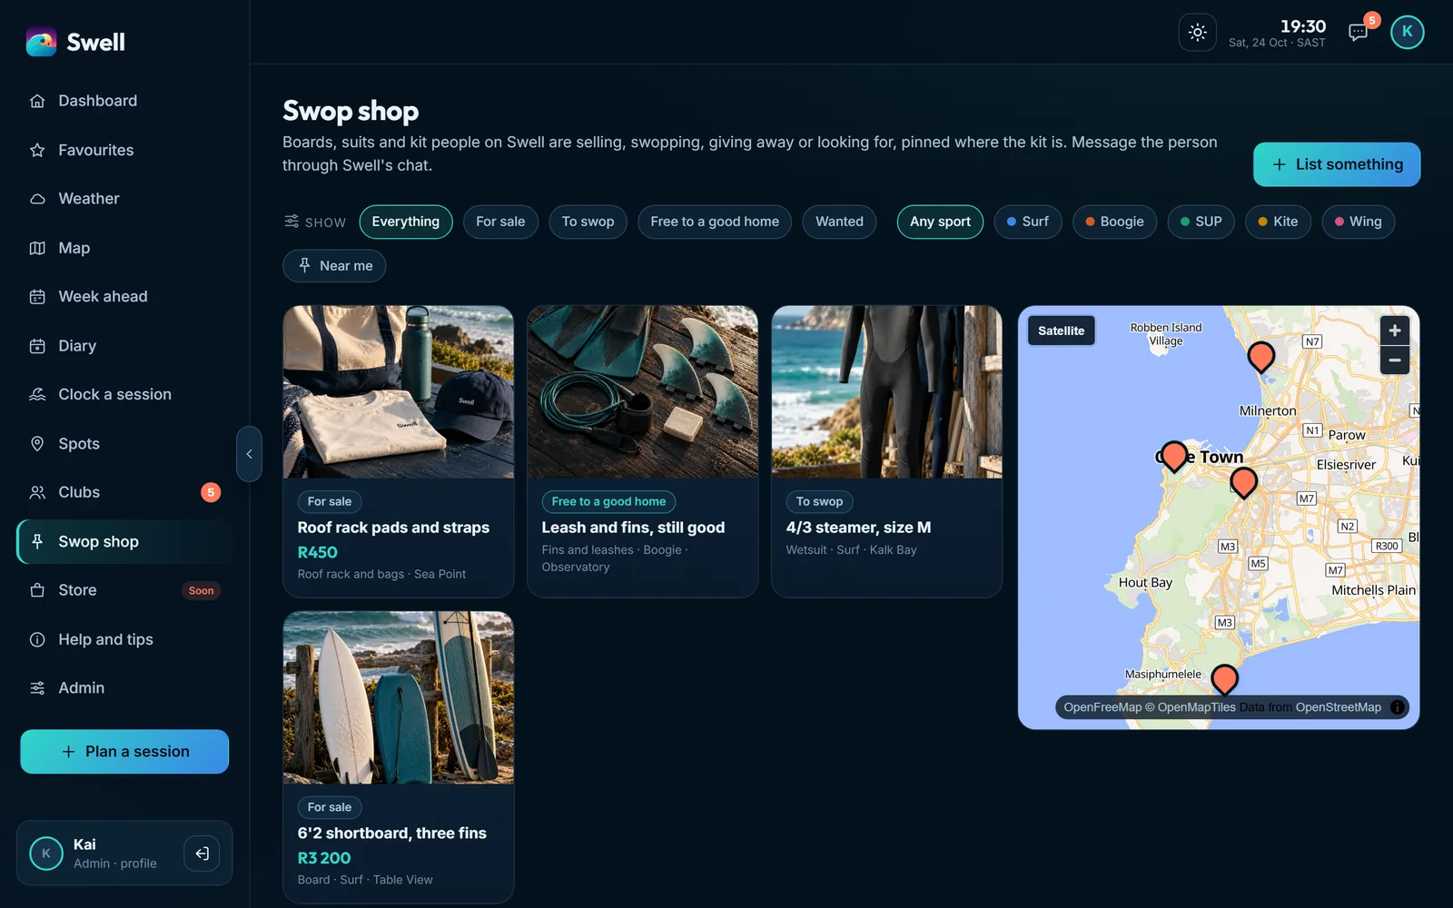This screenshot has height=908, width=1453.
Task: Collapse the sidebar with the chevron
Action: 249,454
